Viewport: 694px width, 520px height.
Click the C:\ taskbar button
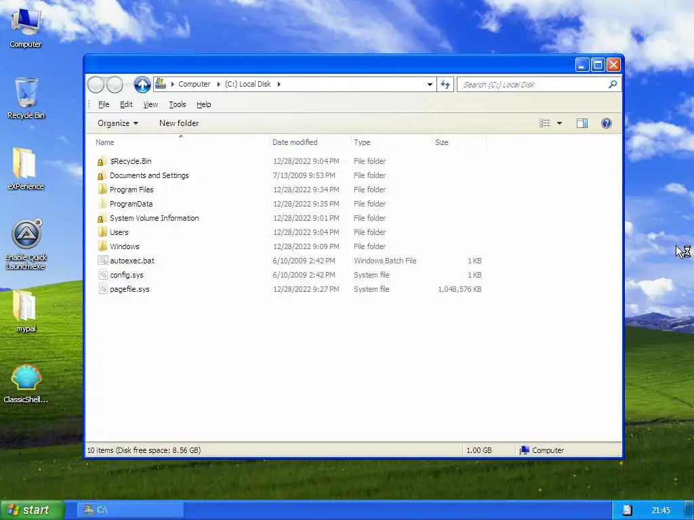[131, 510]
